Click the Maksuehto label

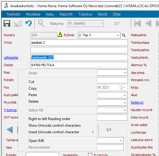[x=139, y=35]
